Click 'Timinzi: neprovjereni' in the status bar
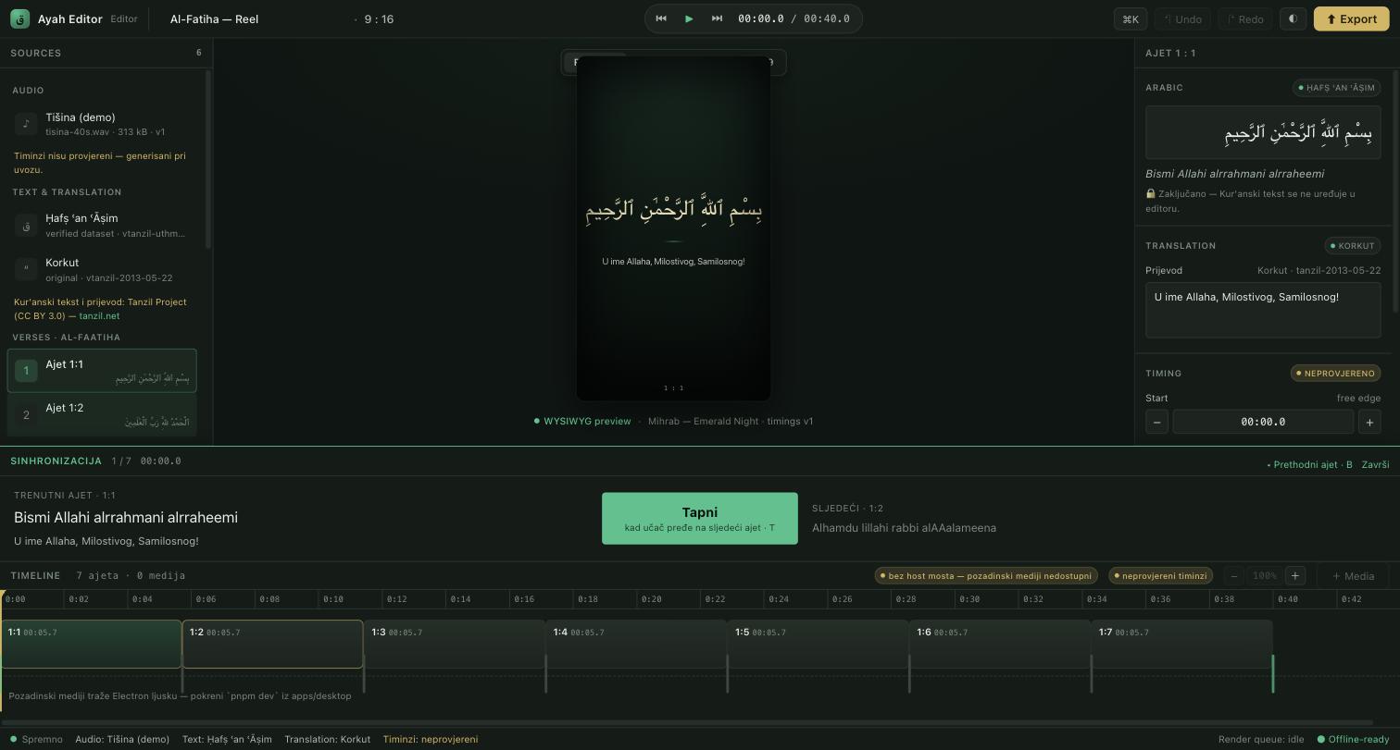The height and width of the screenshot is (750, 1400). click(431, 739)
